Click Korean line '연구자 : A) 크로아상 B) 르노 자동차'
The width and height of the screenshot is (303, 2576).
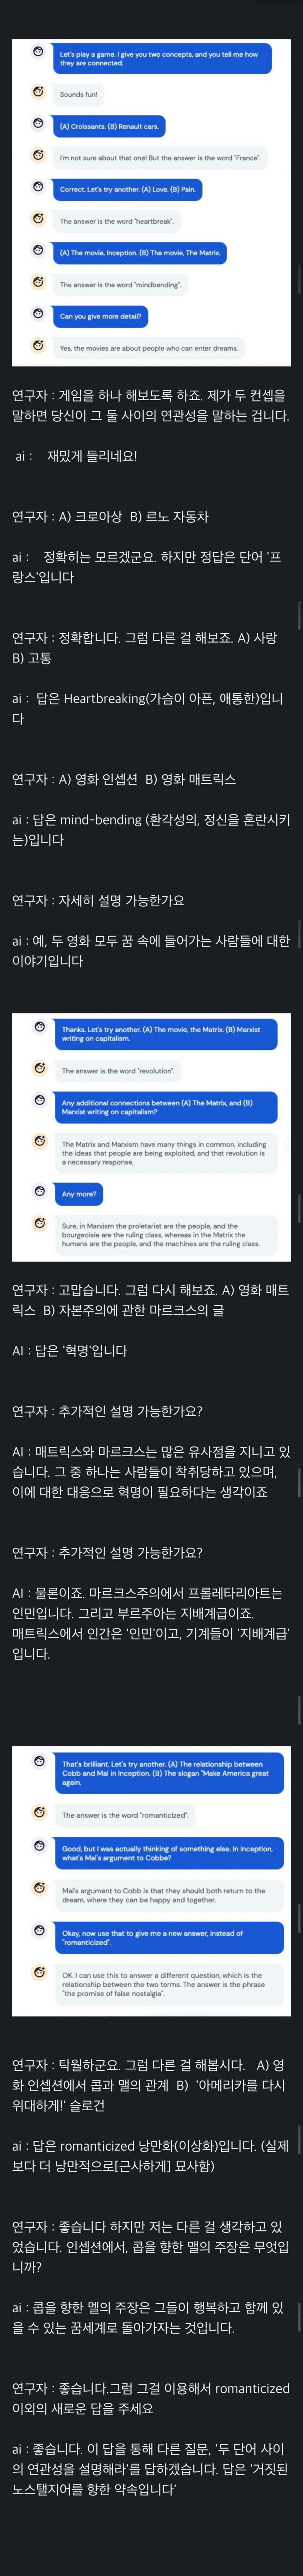pos(110,517)
